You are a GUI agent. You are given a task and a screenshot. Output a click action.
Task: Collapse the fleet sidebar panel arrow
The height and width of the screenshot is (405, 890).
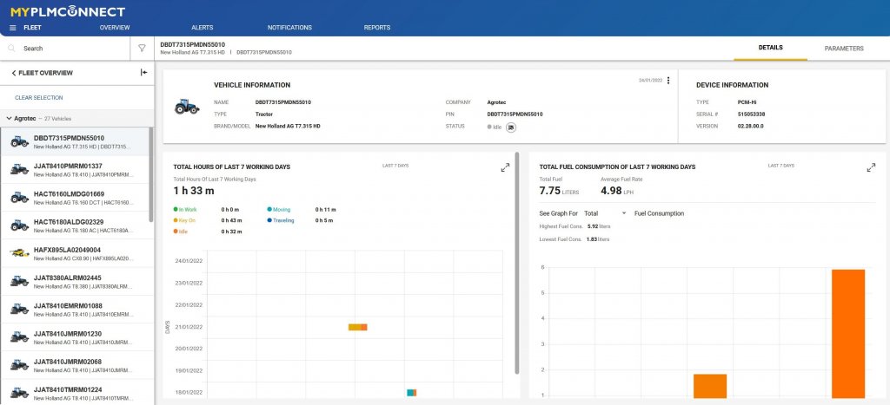click(143, 73)
